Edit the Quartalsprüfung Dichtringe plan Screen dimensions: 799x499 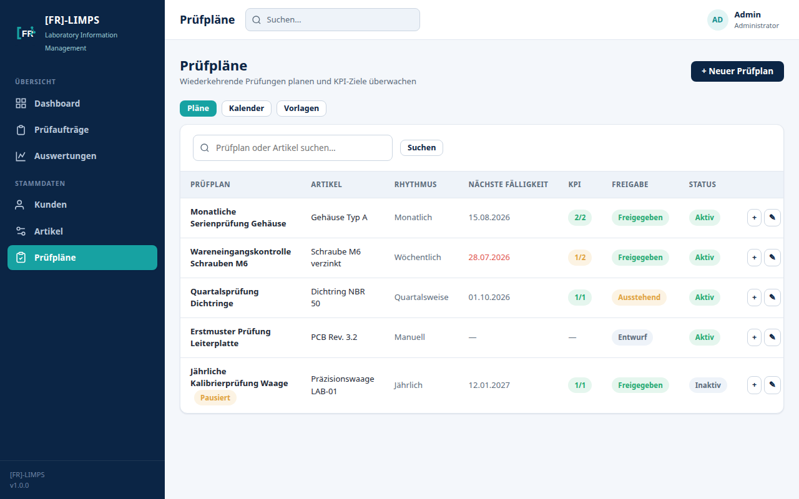[772, 298]
